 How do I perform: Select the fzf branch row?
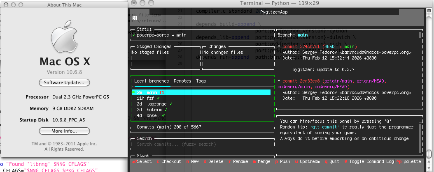click(x=201, y=98)
